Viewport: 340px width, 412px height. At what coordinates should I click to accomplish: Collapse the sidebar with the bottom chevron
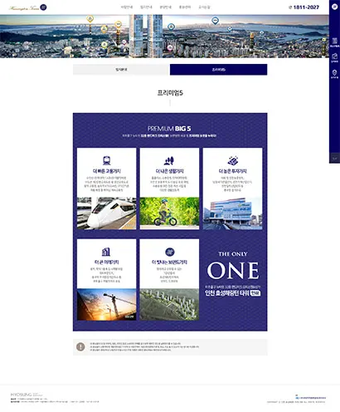pos(334,158)
